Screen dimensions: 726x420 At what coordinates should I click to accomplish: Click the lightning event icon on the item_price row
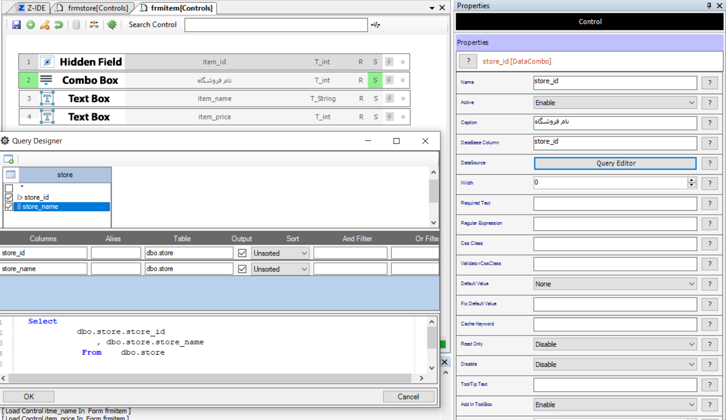tap(390, 117)
